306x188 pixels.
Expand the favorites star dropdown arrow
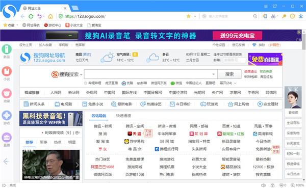195,16
